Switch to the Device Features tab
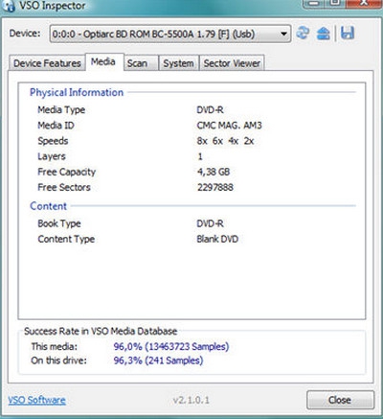This screenshot has width=383, height=419. [47, 63]
